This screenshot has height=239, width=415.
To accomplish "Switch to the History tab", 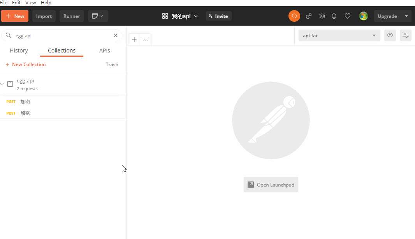I will click(x=19, y=51).
